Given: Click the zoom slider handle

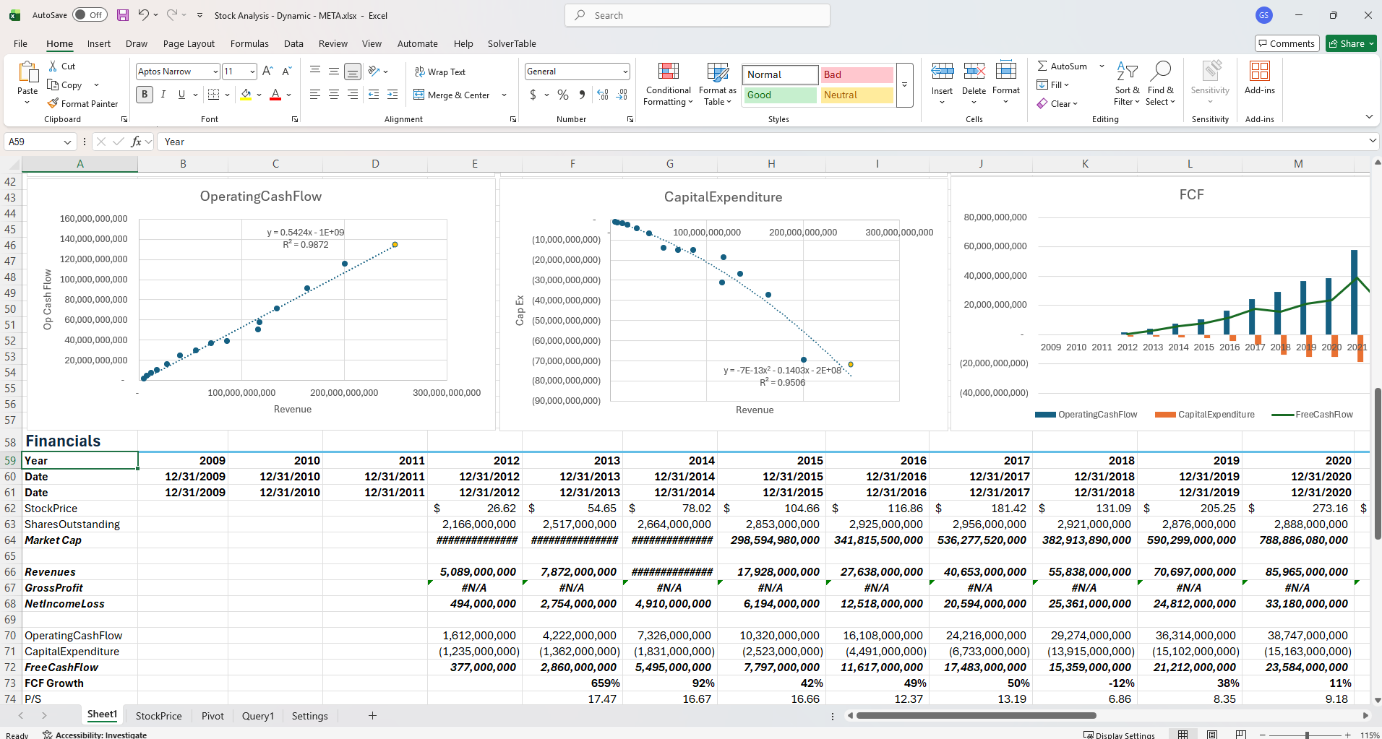Looking at the screenshot, I should point(1307,735).
